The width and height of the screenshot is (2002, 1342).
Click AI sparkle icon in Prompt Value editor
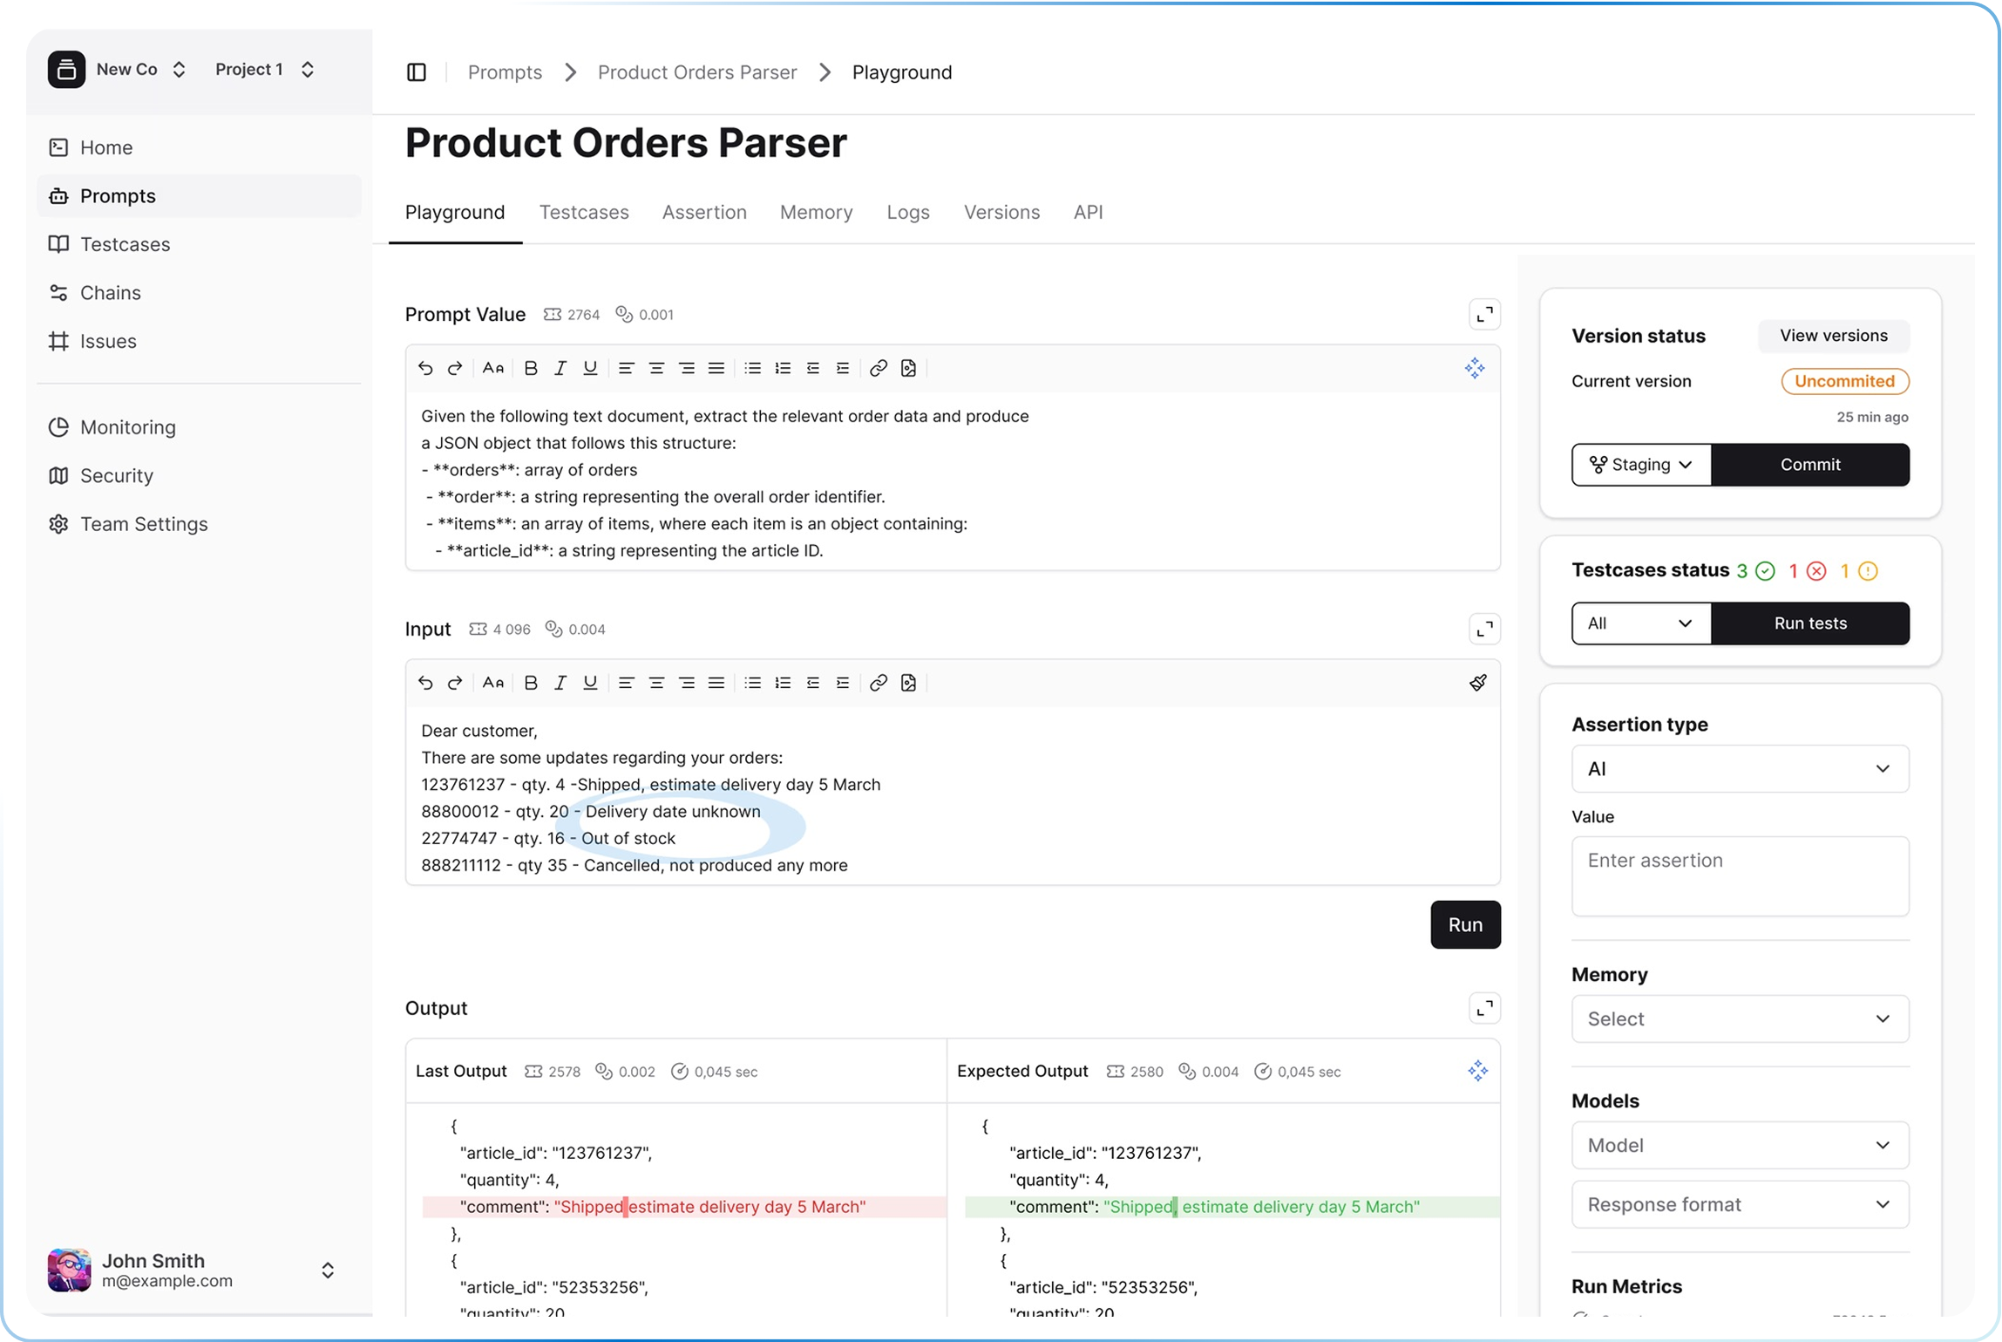coord(1475,368)
